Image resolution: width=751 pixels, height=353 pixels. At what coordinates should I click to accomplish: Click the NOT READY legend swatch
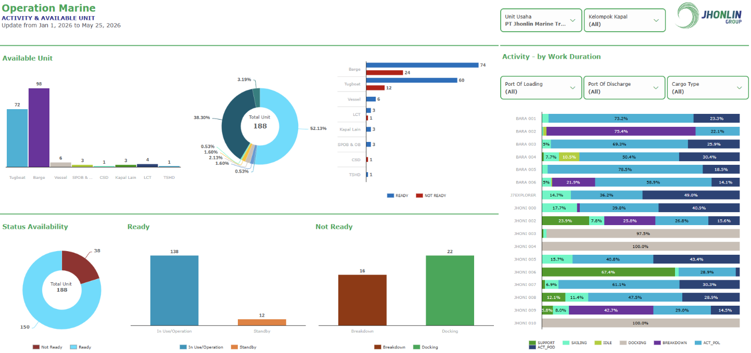point(419,195)
